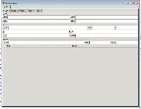Click the Window Name title text
Viewport: 141px width, 109px height.
pyautogui.click(x=11, y=3)
